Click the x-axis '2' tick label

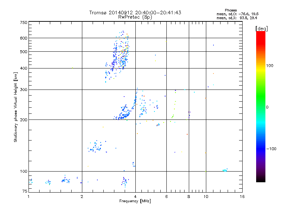(x=82, y=197)
